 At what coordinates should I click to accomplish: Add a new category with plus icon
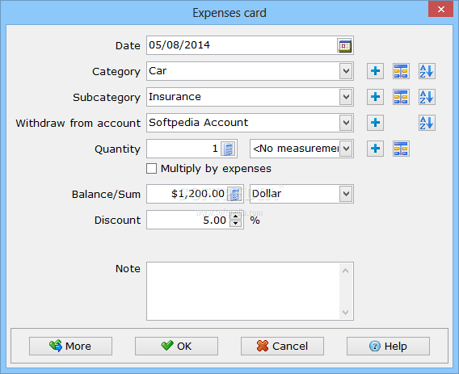(x=375, y=71)
